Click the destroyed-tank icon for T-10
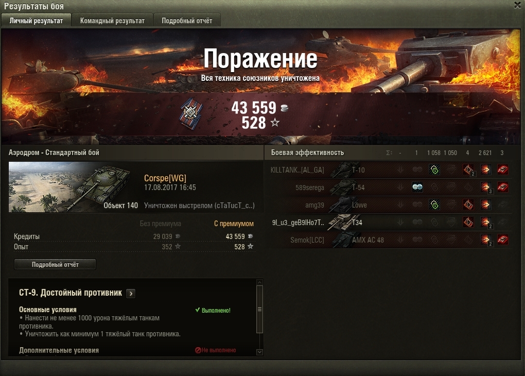 502,170
